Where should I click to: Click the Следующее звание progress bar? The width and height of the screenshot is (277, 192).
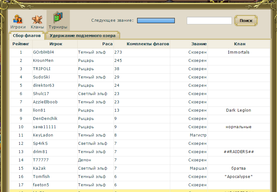point(156,21)
